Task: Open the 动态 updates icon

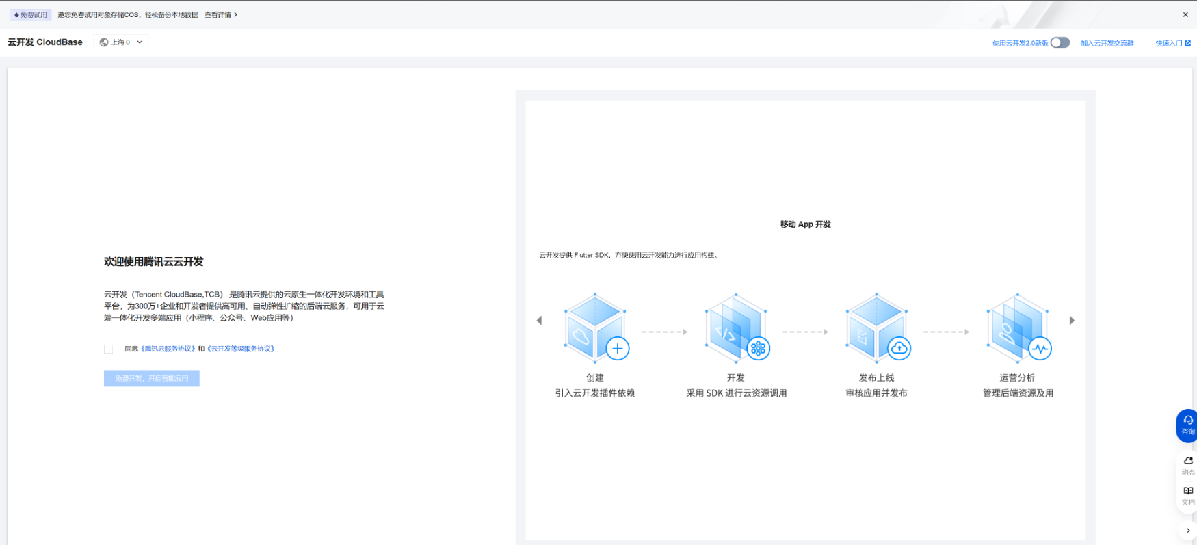Action: 1188,464
